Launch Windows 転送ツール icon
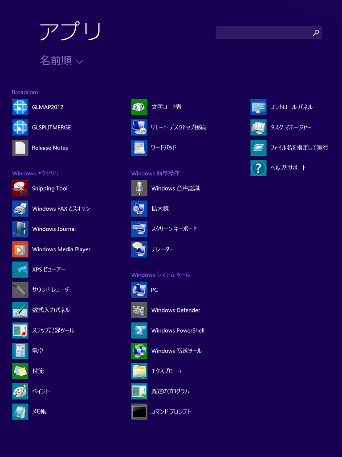Screen dimensions: 342x457 pyautogui.click(x=139, y=351)
